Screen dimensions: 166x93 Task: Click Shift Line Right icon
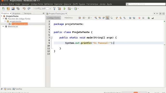click(134, 18)
